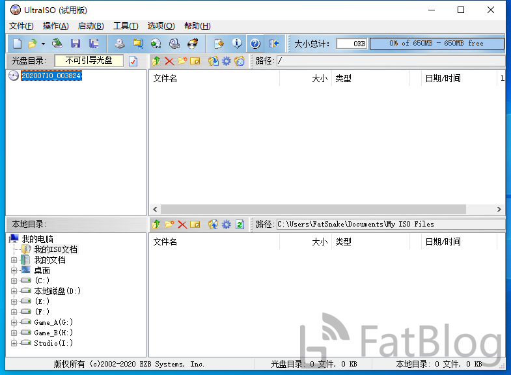Image resolution: width=511 pixels, height=375 pixels.
Task: Click the Open CD/DVD drive icon
Action: [57, 44]
